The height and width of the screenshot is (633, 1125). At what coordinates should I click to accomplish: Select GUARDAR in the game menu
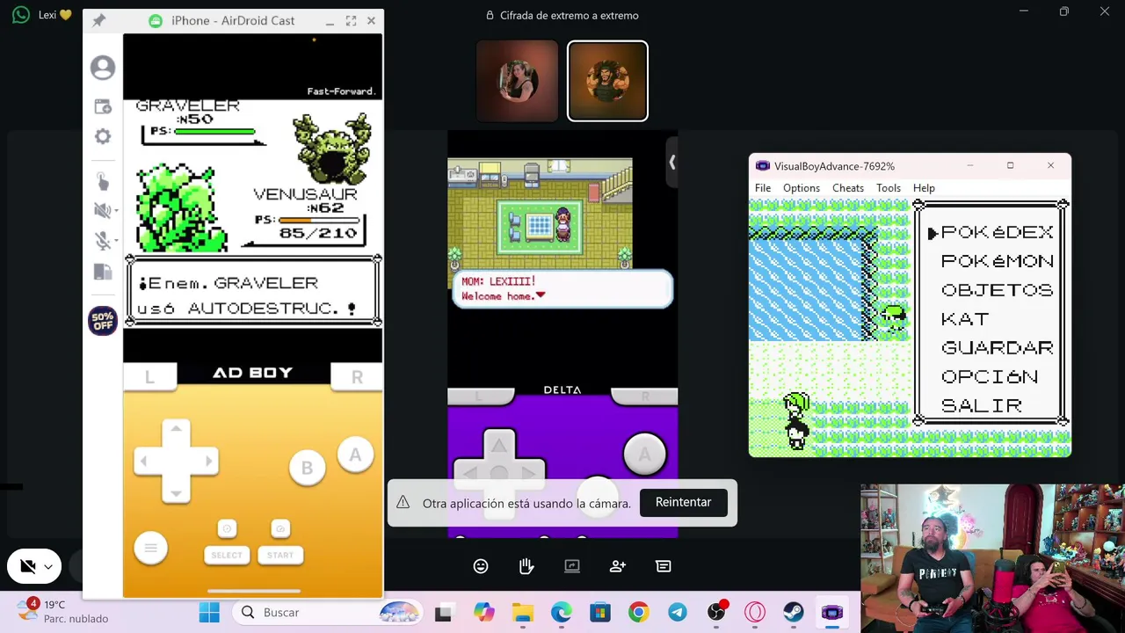(997, 348)
